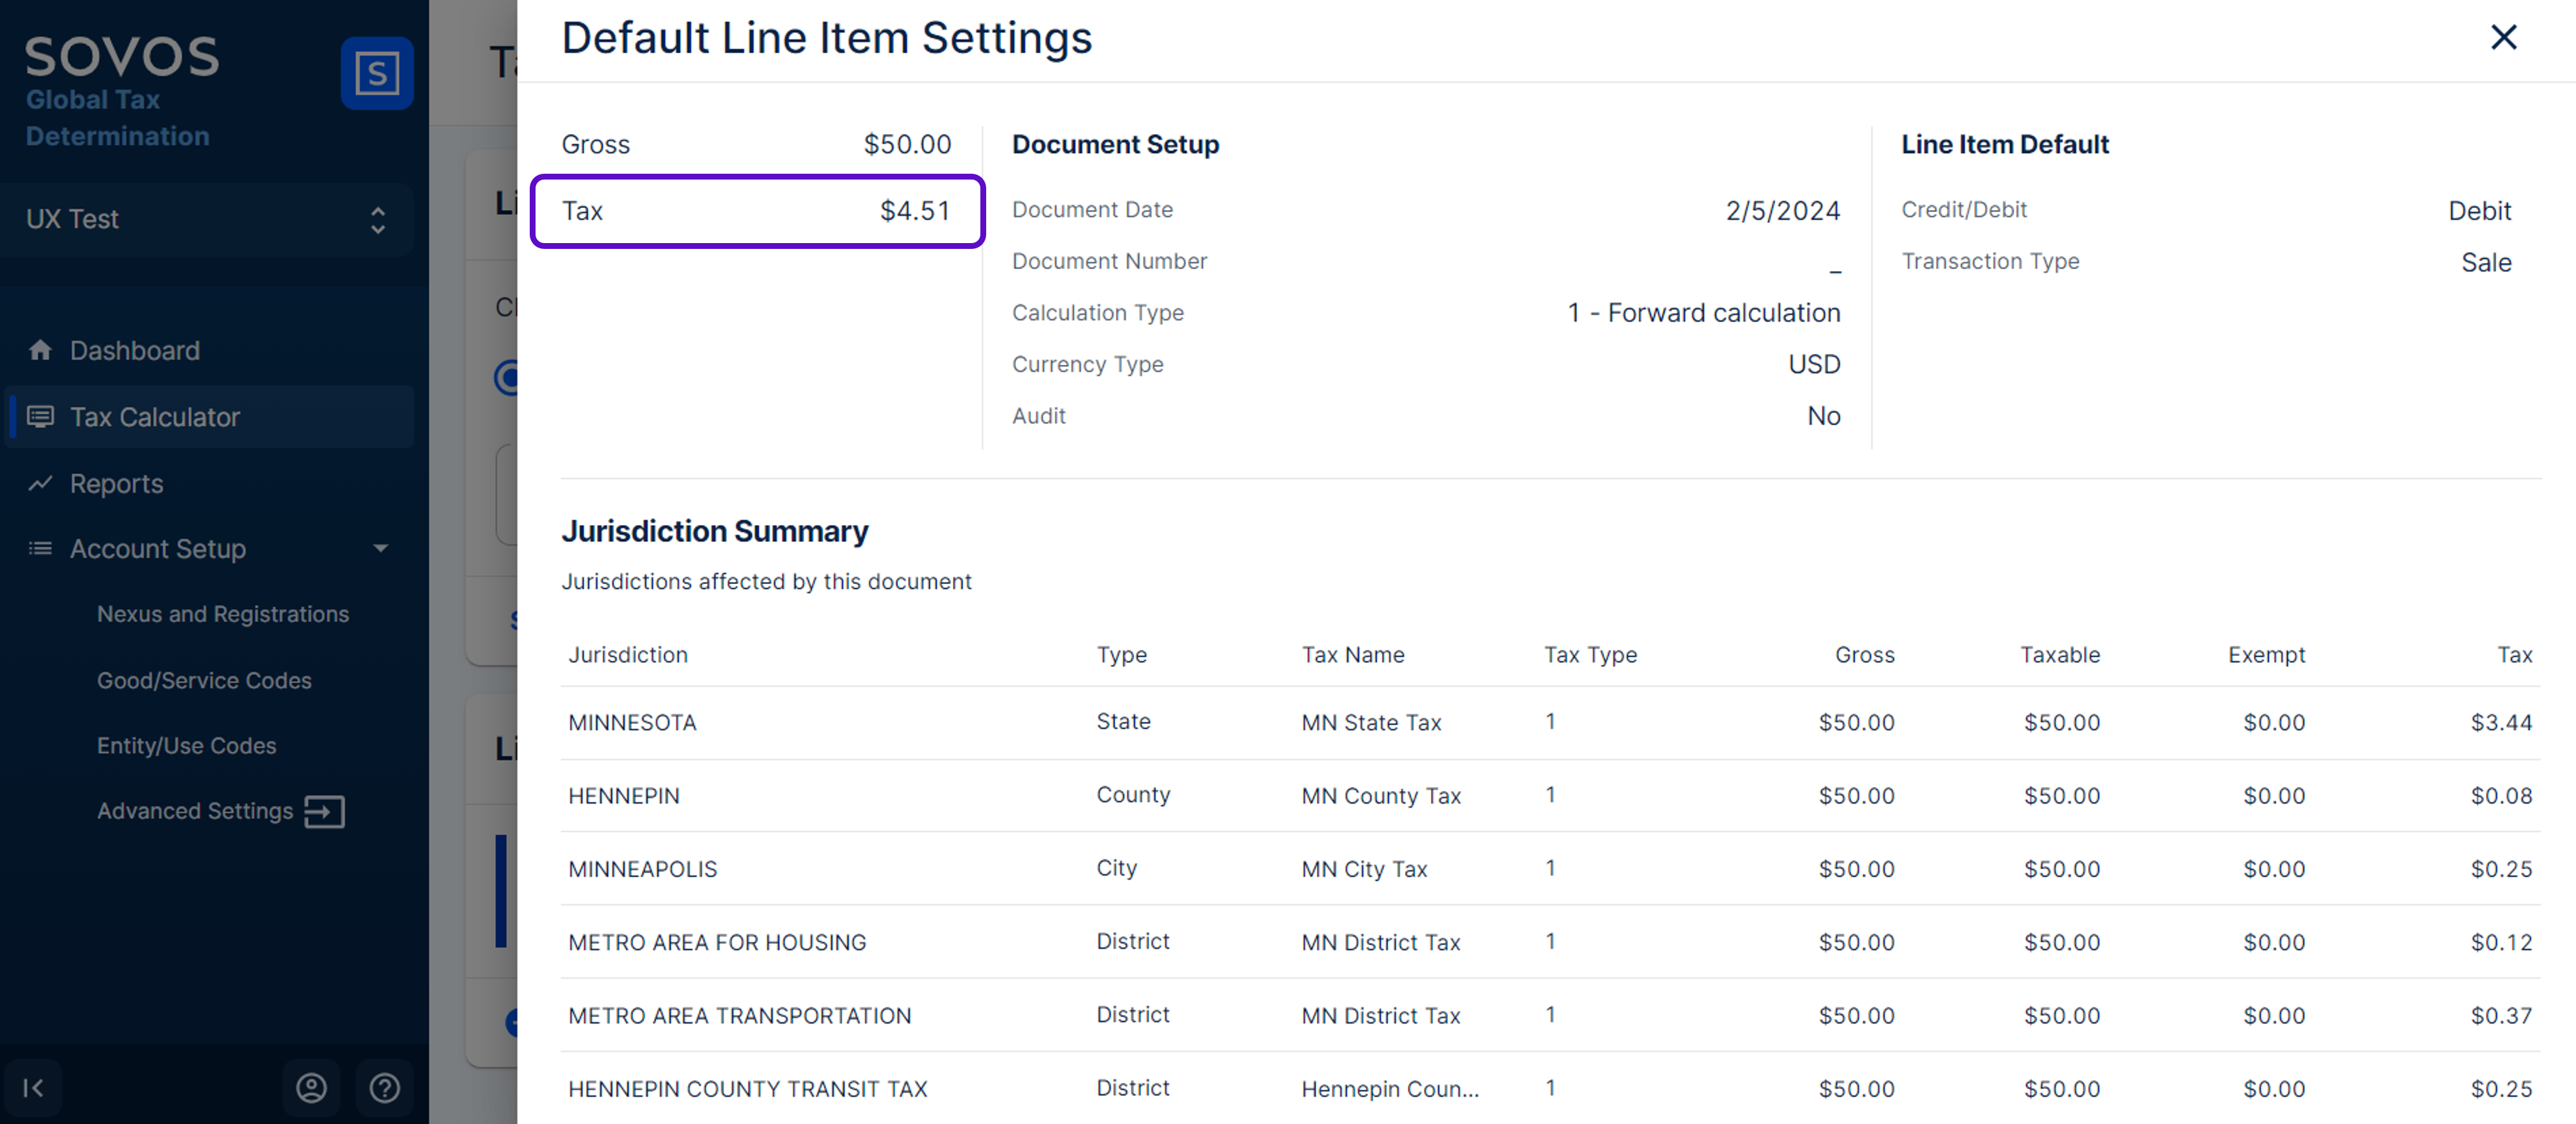2576x1124 pixels.
Task: Click the Account Setup list icon
Action: [x=40, y=548]
